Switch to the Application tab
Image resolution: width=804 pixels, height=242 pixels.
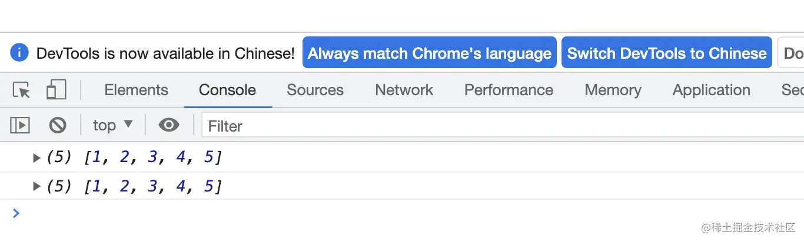click(x=711, y=90)
